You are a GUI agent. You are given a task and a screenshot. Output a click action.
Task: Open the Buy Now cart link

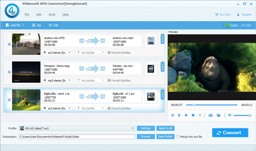[222, 15]
